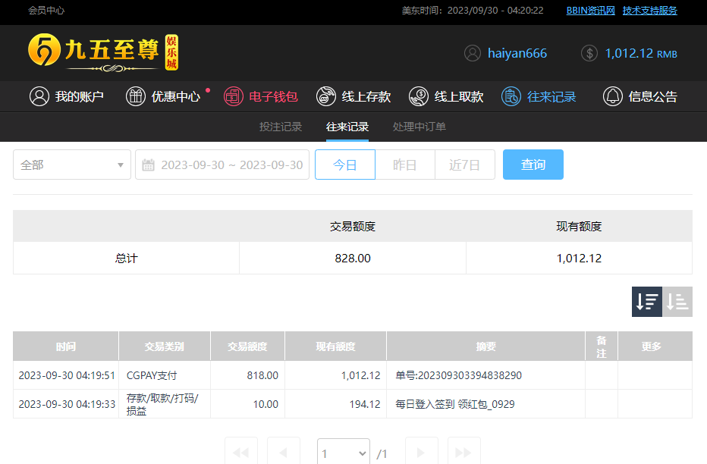Click the 时间 column header
Image resolution: width=707 pixels, height=464 pixels.
pos(66,346)
